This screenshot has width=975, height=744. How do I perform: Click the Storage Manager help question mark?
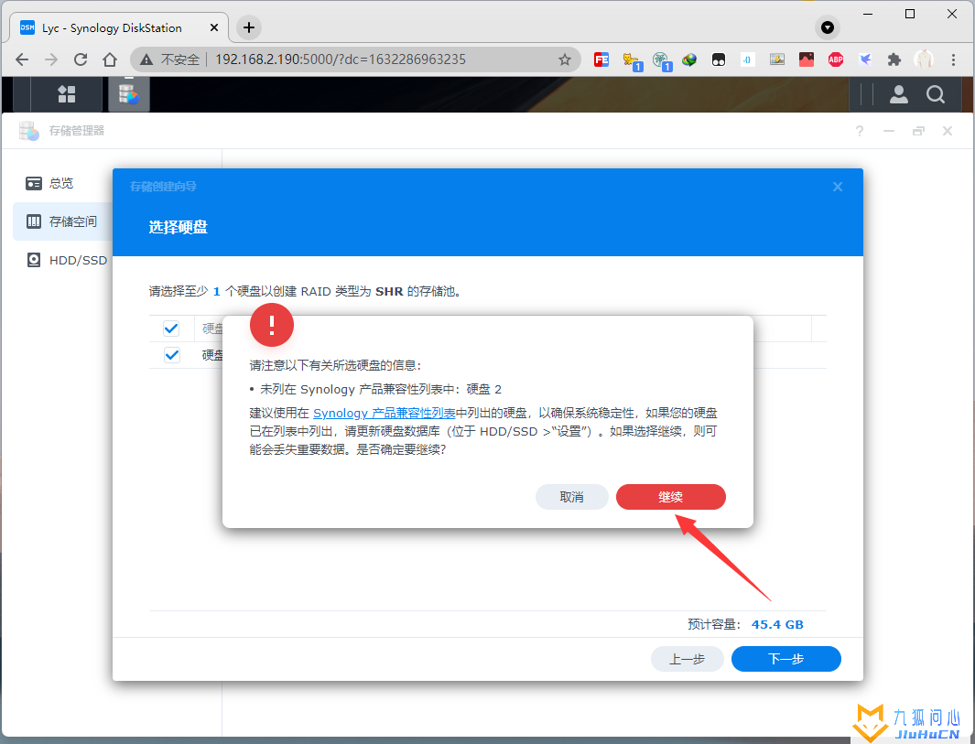860,131
